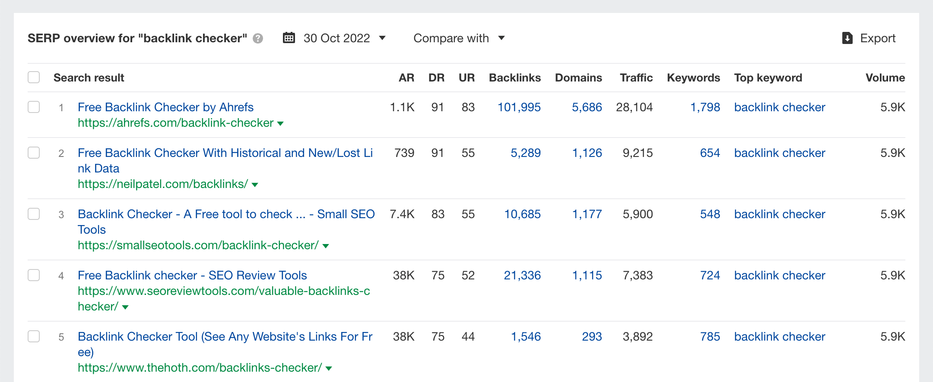Click the calendar icon beside the date

point(289,38)
